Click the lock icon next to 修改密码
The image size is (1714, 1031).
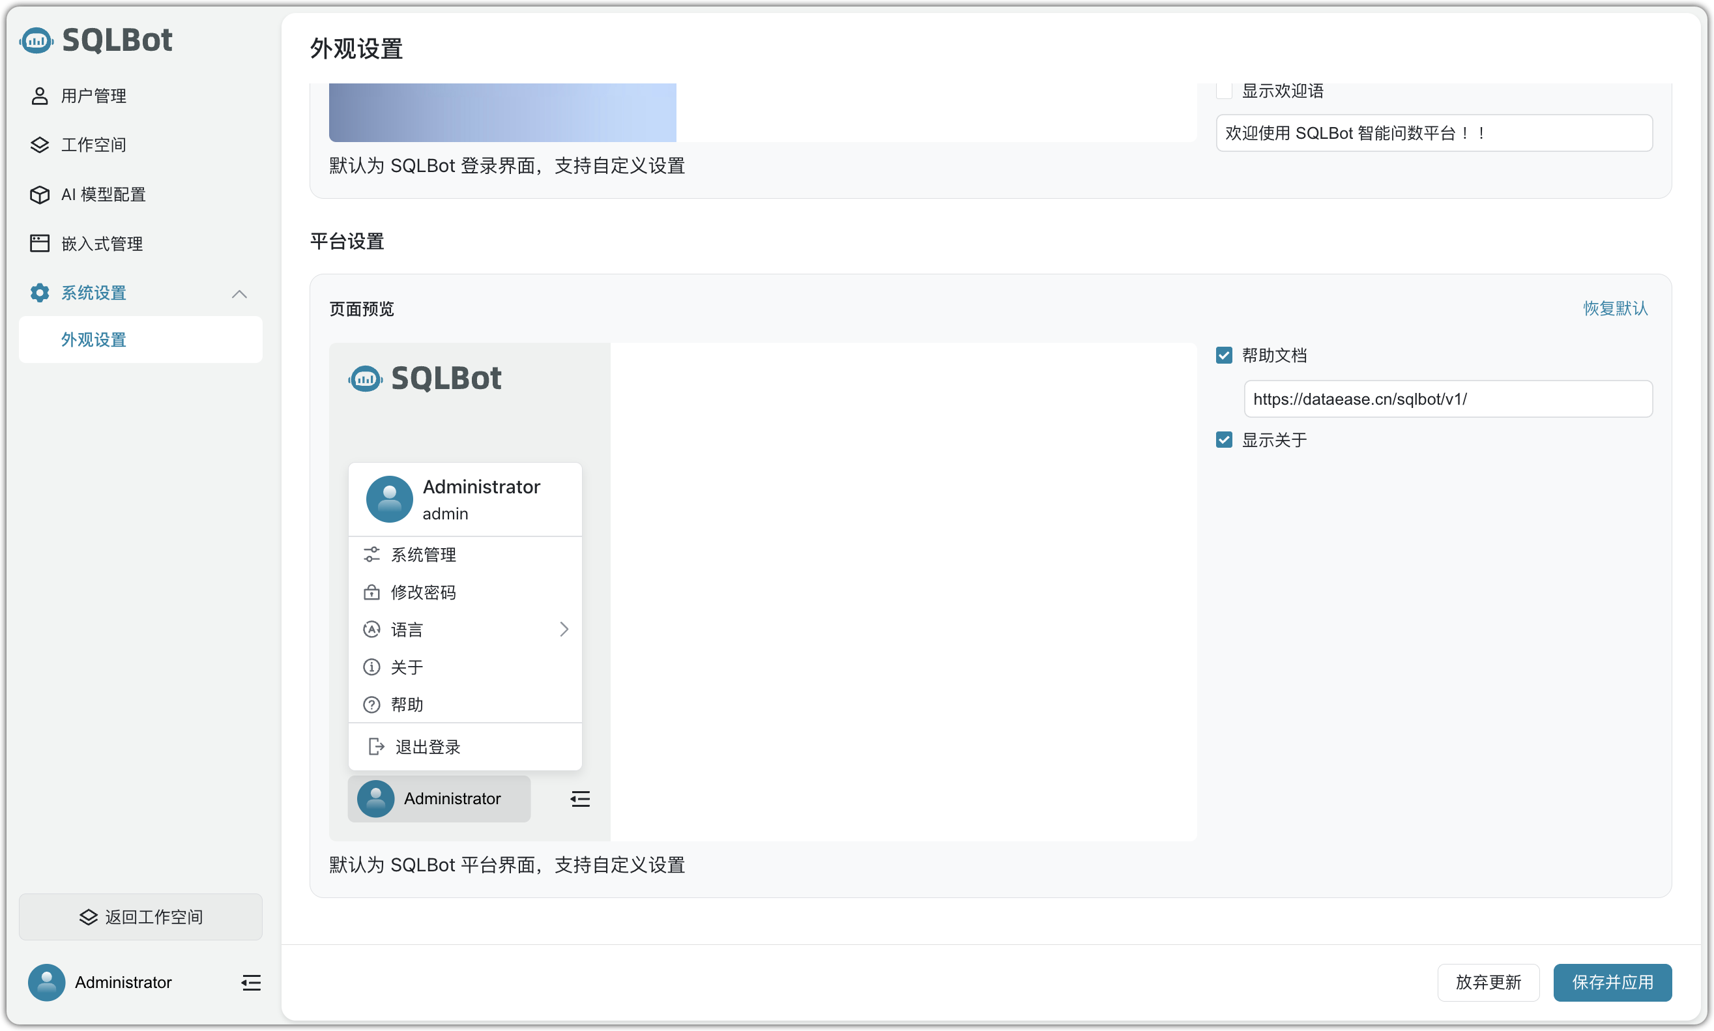(x=371, y=592)
